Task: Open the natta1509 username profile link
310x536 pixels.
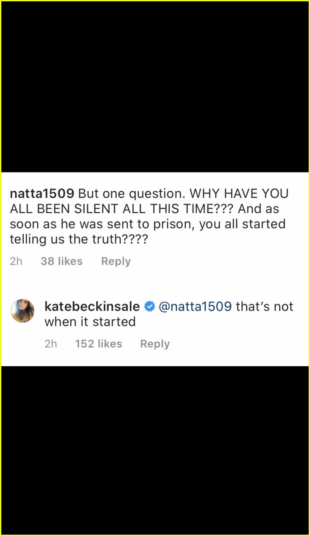Action: click(42, 194)
